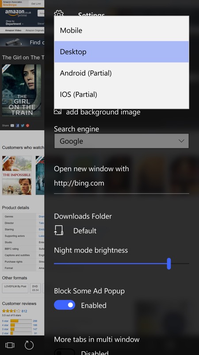
Task: Click the Downloads Folder device icon
Action: 58,230
